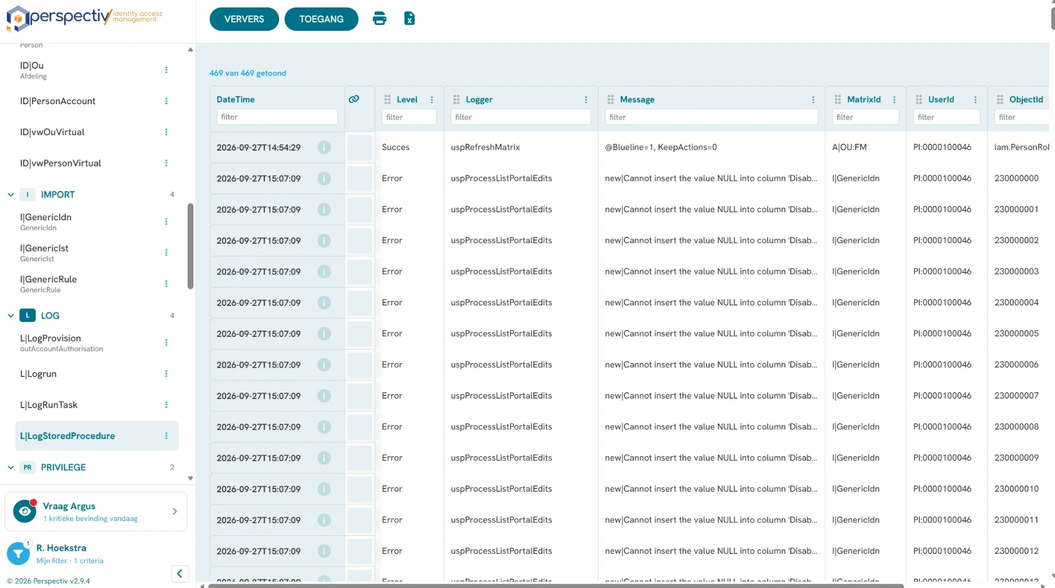Select checkbox for row with ObjectId 230000000
The height and width of the screenshot is (588, 1055).
click(360, 178)
